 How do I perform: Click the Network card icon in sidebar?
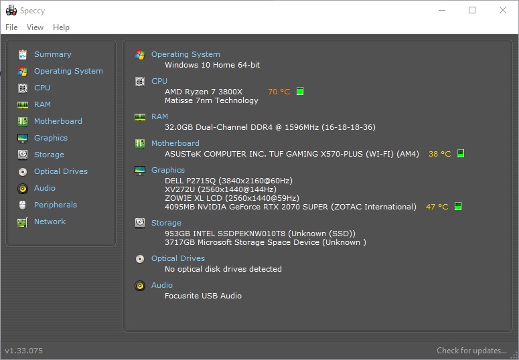point(23,222)
